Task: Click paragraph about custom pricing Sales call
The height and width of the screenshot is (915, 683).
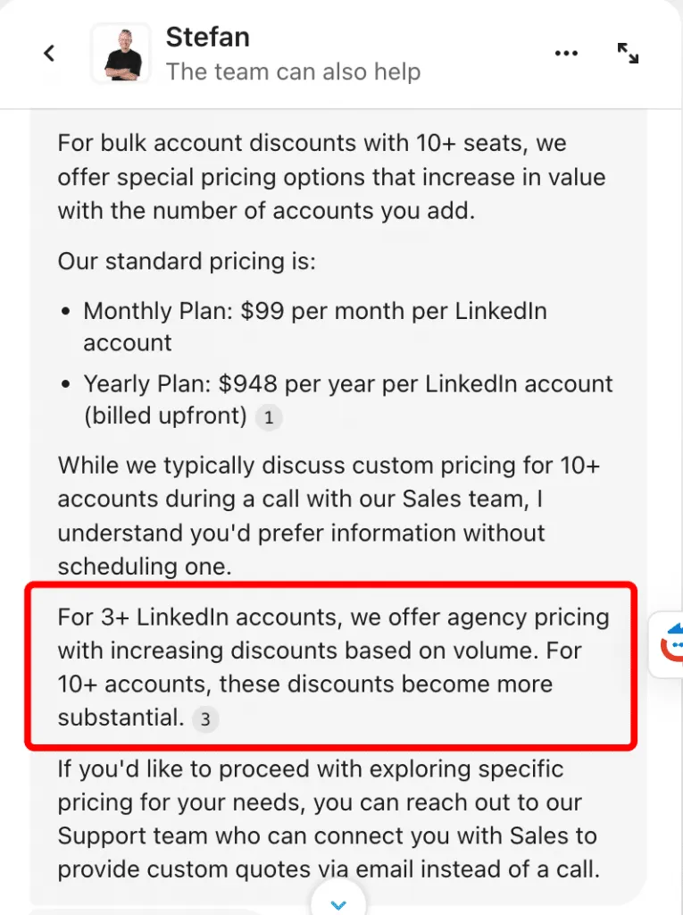Action: click(x=329, y=516)
